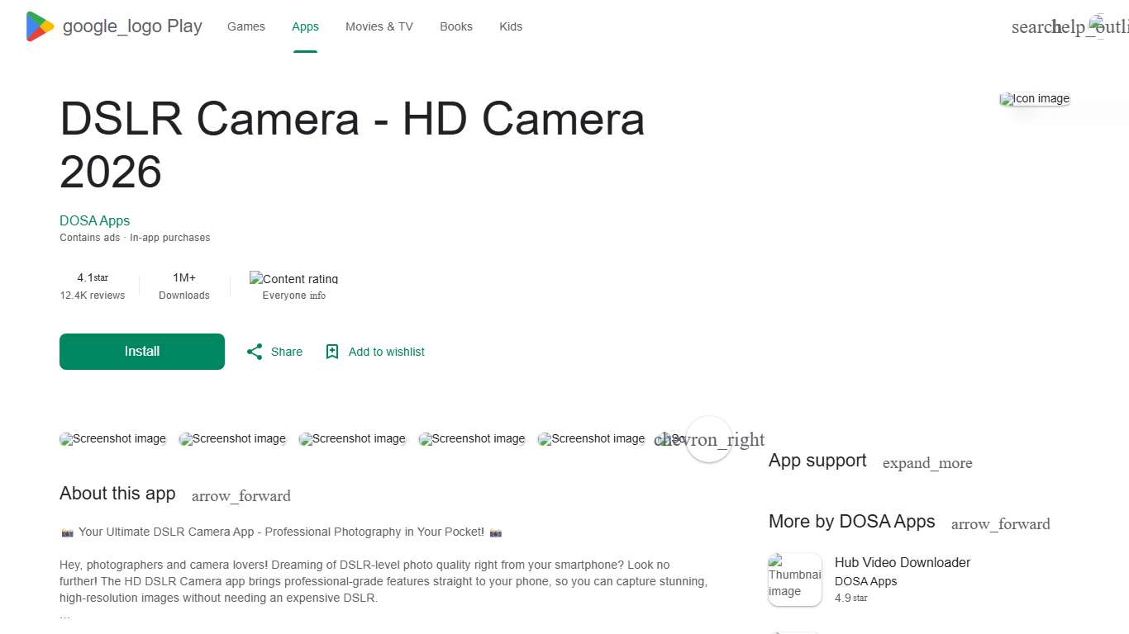
Task: Open the About this app details
Action: click(241, 495)
